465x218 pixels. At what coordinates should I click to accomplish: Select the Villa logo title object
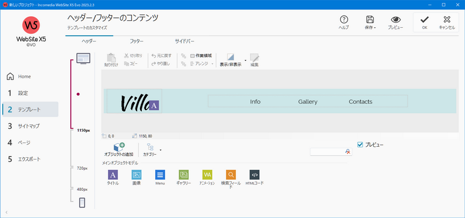coord(134,101)
